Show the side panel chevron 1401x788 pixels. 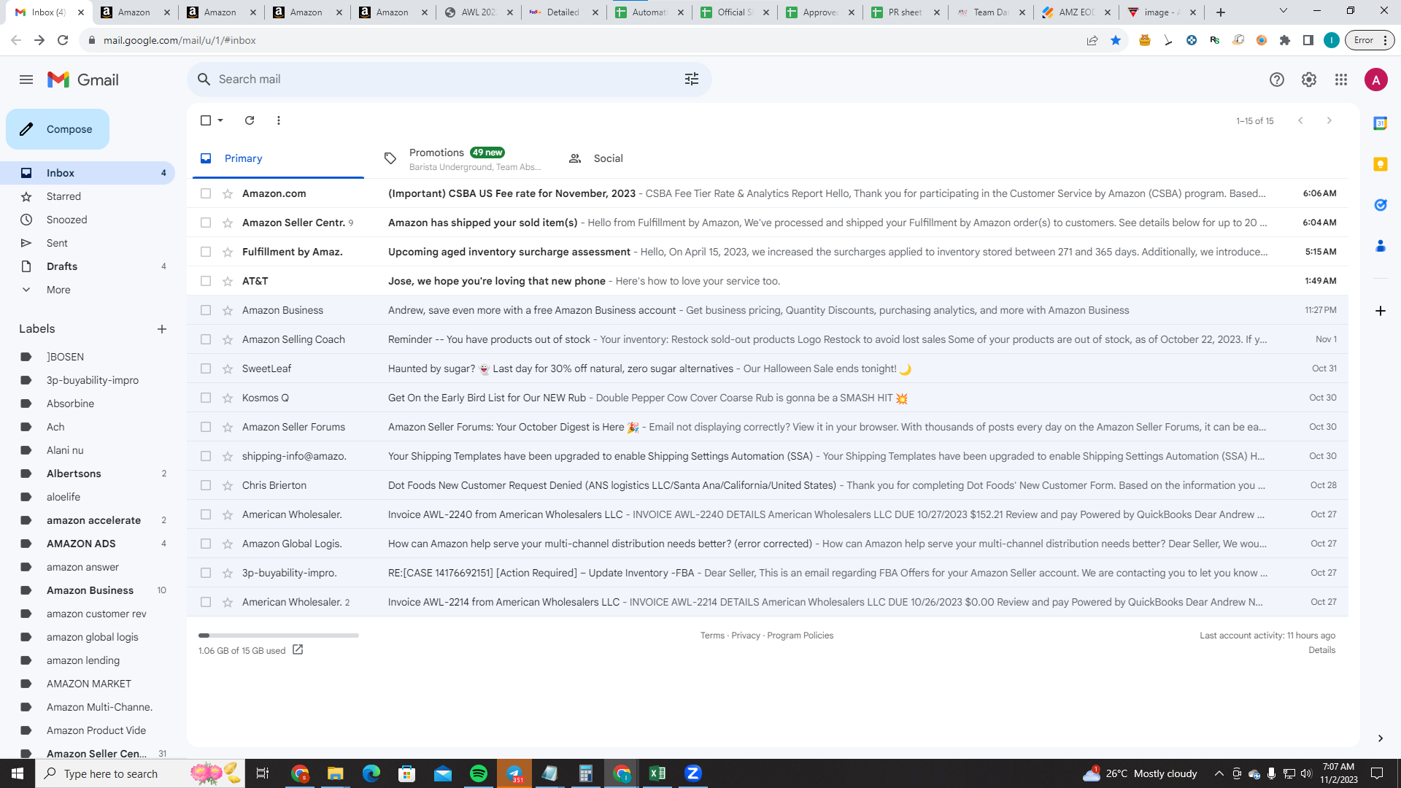pyautogui.click(x=1381, y=738)
